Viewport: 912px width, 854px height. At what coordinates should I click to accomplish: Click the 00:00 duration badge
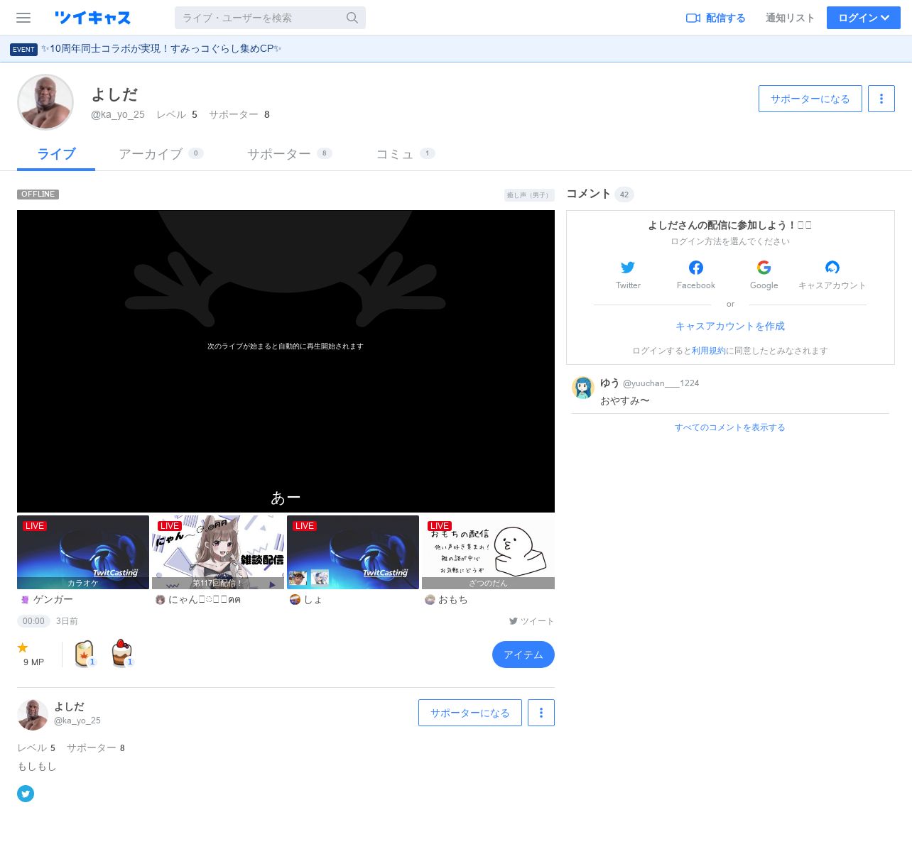click(x=33, y=621)
